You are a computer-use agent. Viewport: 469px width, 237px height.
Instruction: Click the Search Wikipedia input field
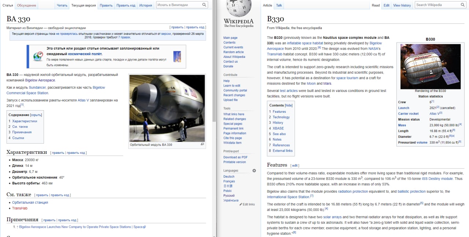tap(437, 5)
